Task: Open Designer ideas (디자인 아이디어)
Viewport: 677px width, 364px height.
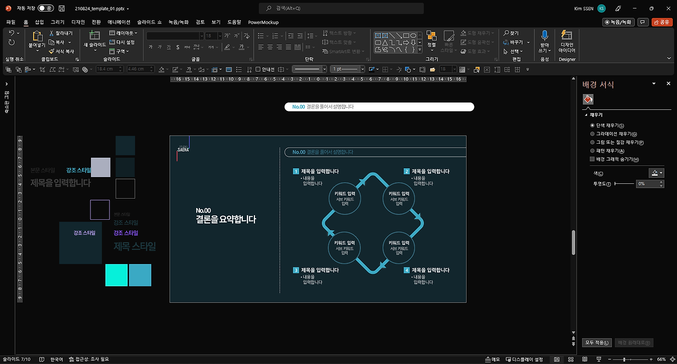Action: point(567,41)
